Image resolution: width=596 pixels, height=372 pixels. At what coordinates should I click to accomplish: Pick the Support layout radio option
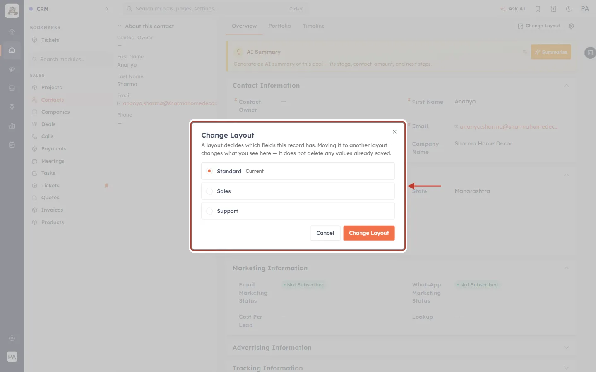(x=209, y=211)
